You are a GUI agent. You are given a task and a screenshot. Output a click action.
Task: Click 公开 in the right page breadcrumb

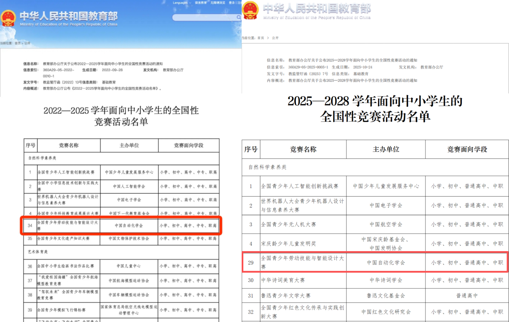coord(275,38)
